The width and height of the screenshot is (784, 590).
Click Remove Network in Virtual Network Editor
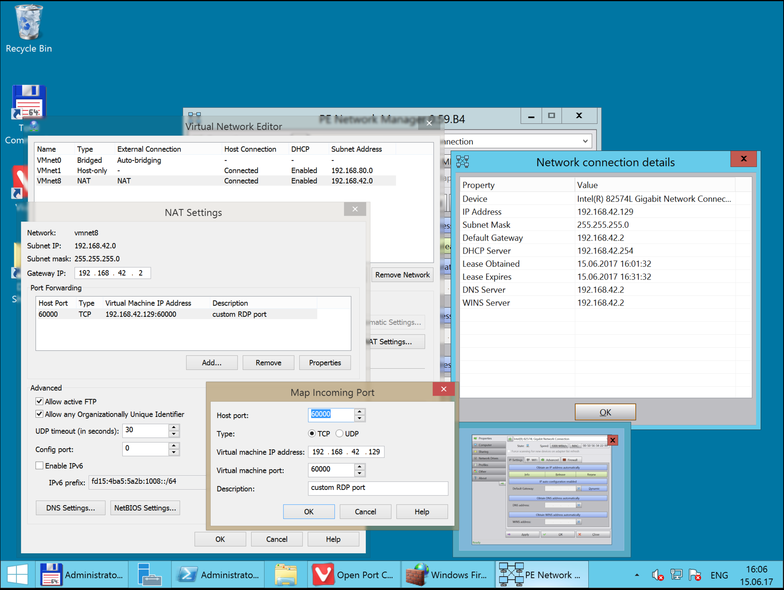[402, 275]
